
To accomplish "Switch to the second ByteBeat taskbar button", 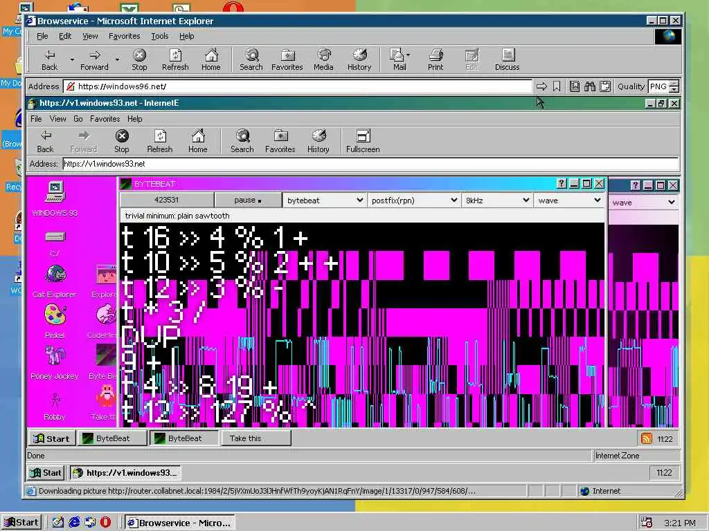I will [183, 438].
